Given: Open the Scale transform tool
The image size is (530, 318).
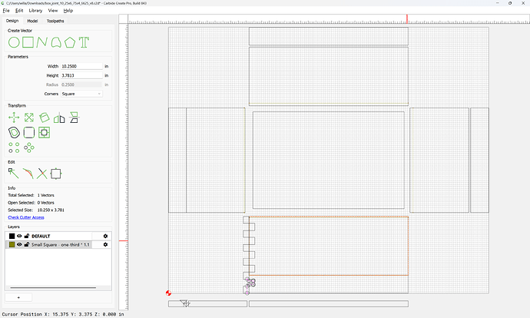Looking at the screenshot, I should 29,118.
